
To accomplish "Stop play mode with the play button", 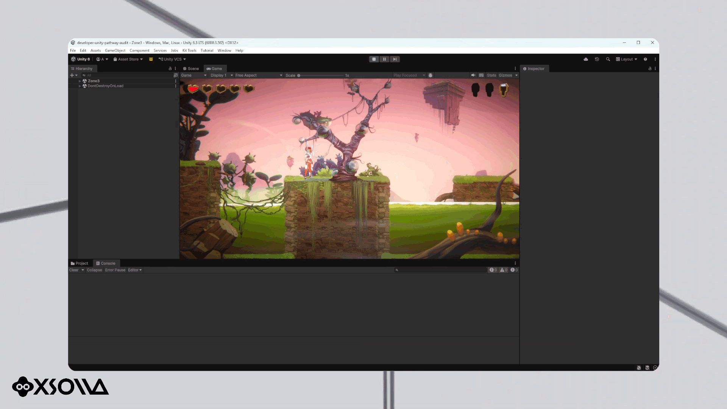I will click(x=374, y=59).
